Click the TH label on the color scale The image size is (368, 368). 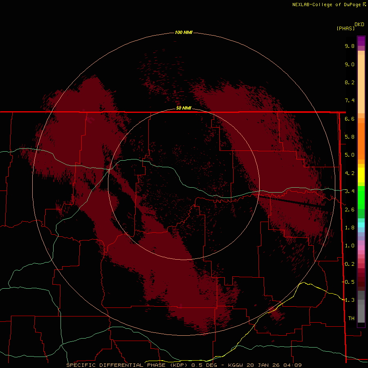[x=351, y=319]
